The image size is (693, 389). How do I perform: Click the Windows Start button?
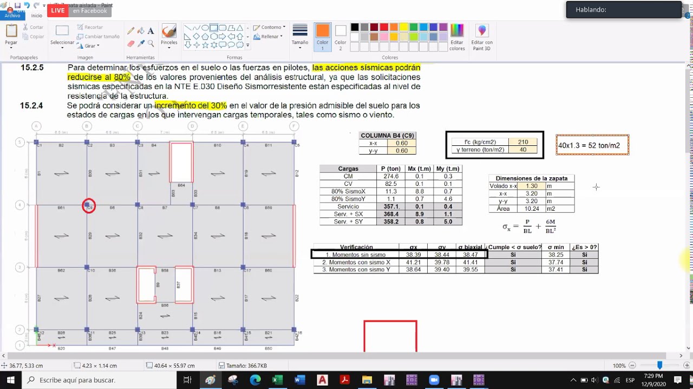(10, 380)
